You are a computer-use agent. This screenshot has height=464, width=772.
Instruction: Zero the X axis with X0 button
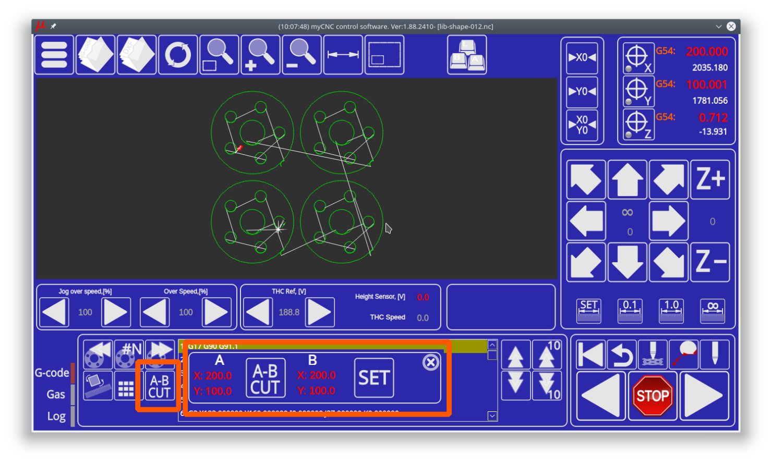[582, 57]
